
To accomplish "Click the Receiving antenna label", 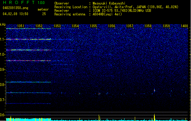I will [70, 14].
